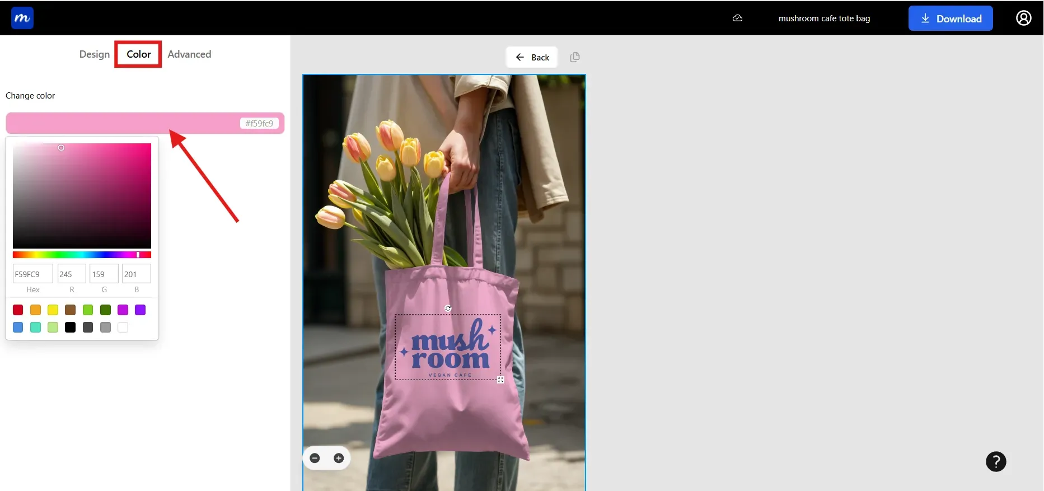Screen dimensions: 1044x491
Task: Go back with the Back button
Action: pyautogui.click(x=532, y=57)
